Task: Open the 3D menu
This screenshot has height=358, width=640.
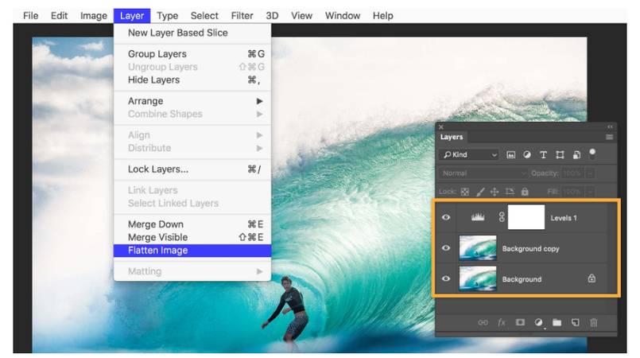Action: click(272, 15)
